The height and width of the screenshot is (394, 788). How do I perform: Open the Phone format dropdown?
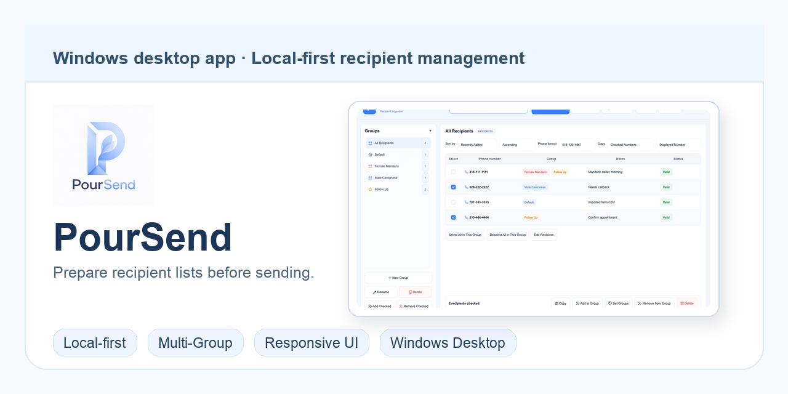[x=577, y=145]
